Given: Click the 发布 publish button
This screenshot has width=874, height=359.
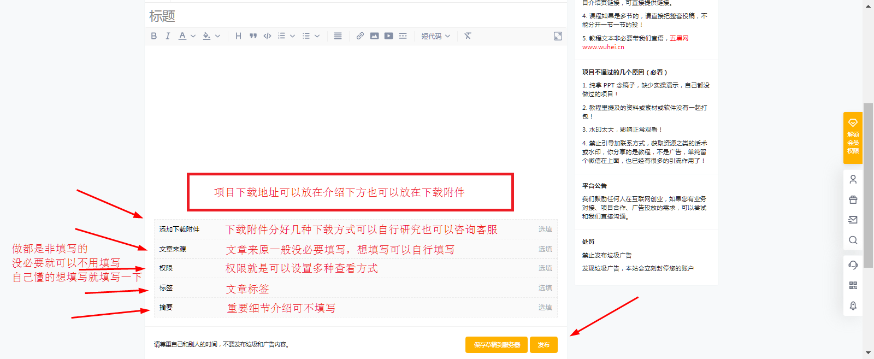Looking at the screenshot, I should click(x=544, y=345).
